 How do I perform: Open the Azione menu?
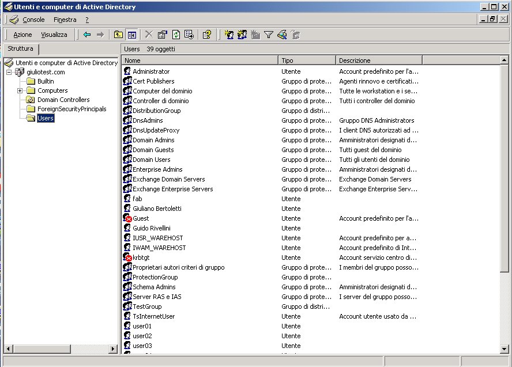click(x=22, y=35)
